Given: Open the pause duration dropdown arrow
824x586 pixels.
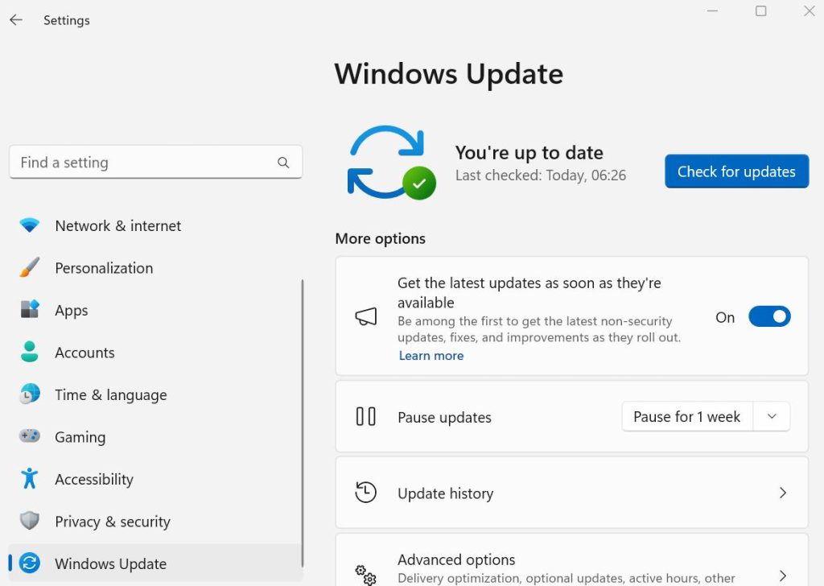Looking at the screenshot, I should [x=772, y=417].
